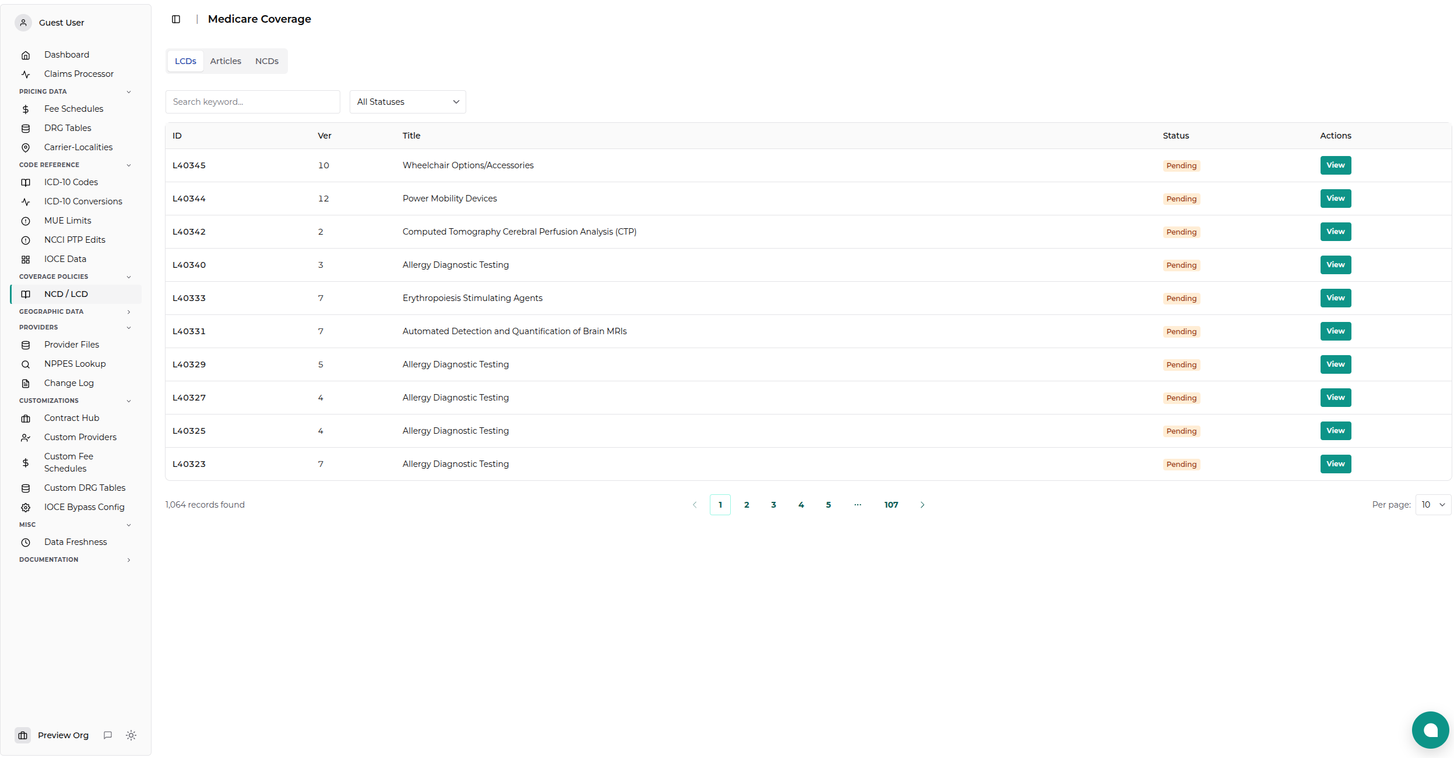
Task: Click the Power Mobility Devices title
Action: coord(449,199)
